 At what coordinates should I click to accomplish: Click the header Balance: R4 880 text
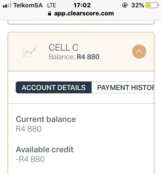(74, 57)
